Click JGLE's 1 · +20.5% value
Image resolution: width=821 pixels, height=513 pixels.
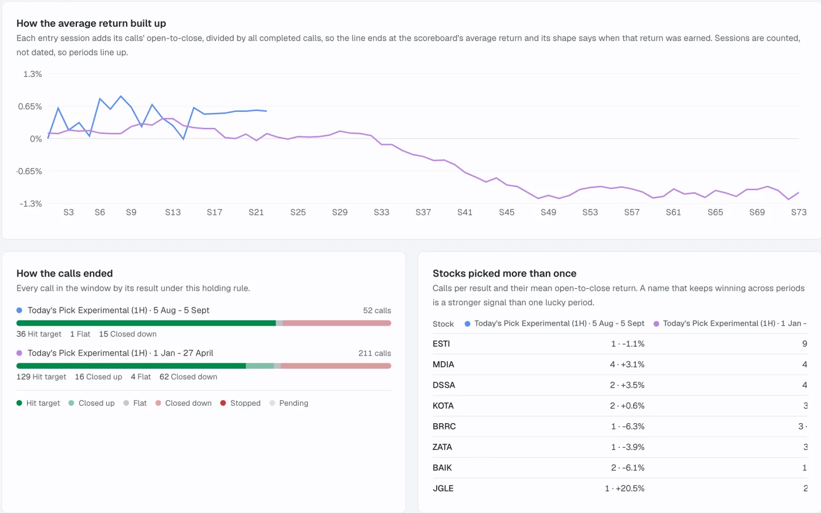point(624,488)
